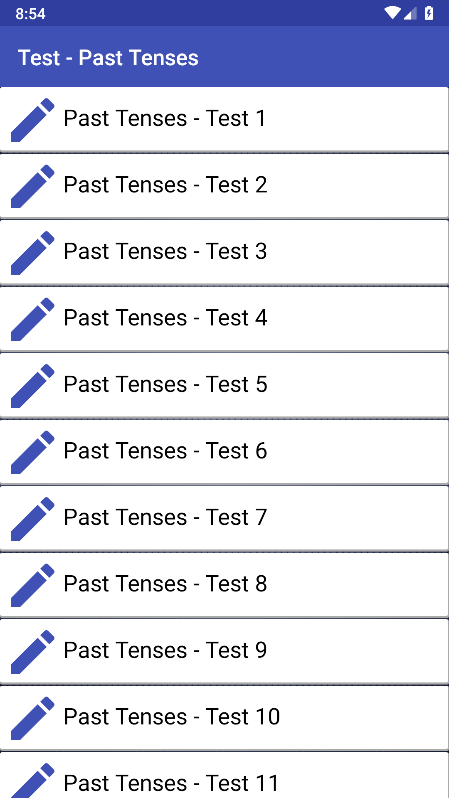The image size is (449, 798).
Task: Tap the pencil icon beside Test 3
Action: point(32,253)
